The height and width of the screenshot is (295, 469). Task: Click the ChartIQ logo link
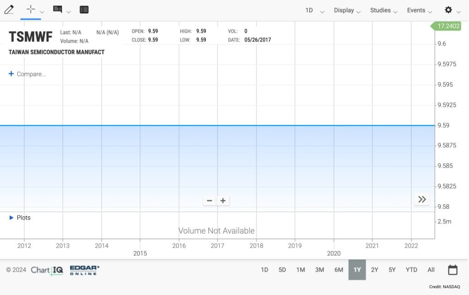pos(47,270)
